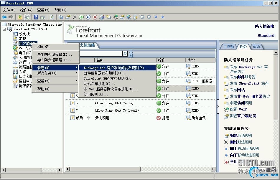The width and height of the screenshot is (280, 180).
Task: Click the 向下移动所选规则 link
Action: point(244,155)
